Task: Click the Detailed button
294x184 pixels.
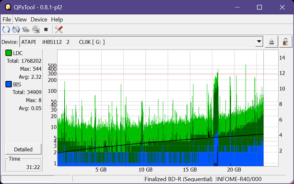Action: point(23,149)
